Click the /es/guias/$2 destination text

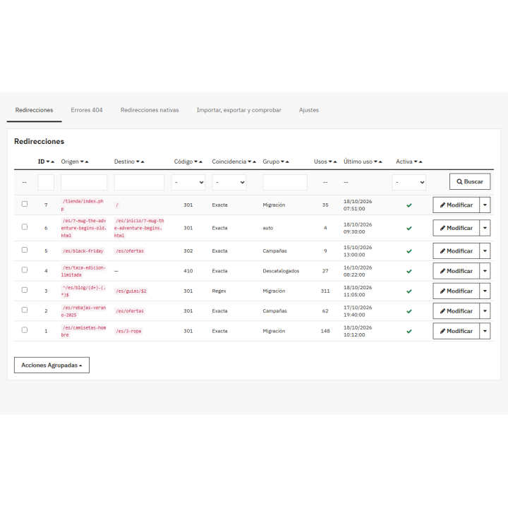pyautogui.click(x=131, y=291)
